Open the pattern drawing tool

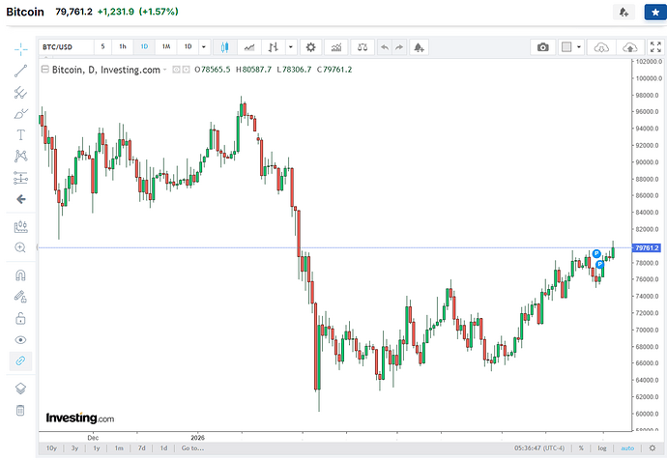coord(20,156)
